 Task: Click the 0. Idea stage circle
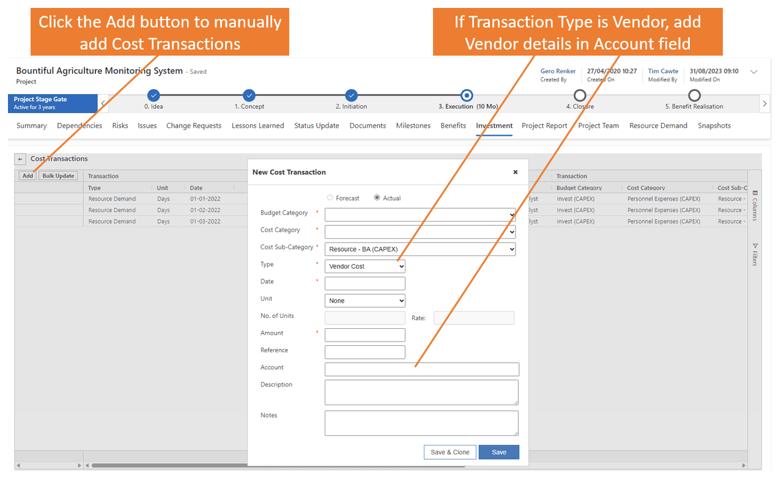pyautogui.click(x=153, y=95)
